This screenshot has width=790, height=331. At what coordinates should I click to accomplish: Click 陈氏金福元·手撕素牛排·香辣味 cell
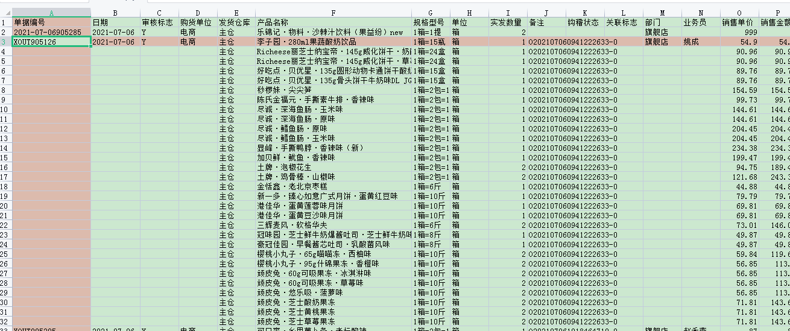(x=333, y=99)
